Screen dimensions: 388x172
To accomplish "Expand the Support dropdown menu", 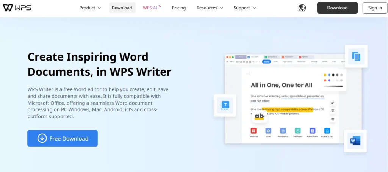I will tap(245, 8).
